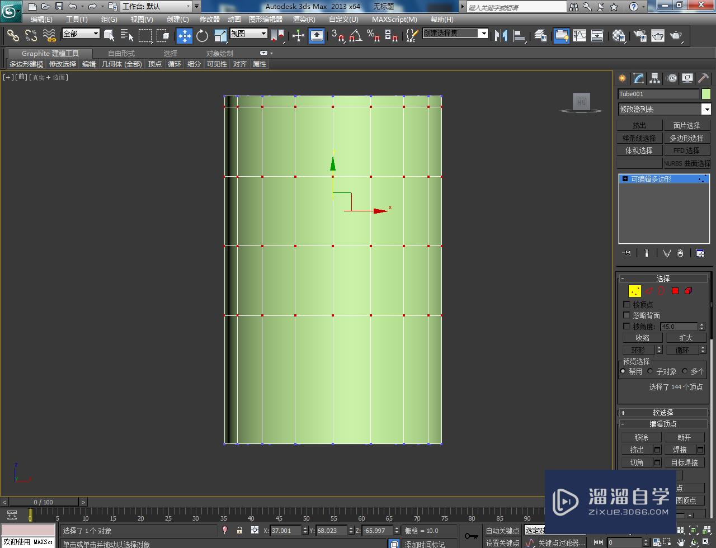The height and width of the screenshot is (548, 716).
Task: Switch to Utilities panel hammer icon
Action: point(704,78)
